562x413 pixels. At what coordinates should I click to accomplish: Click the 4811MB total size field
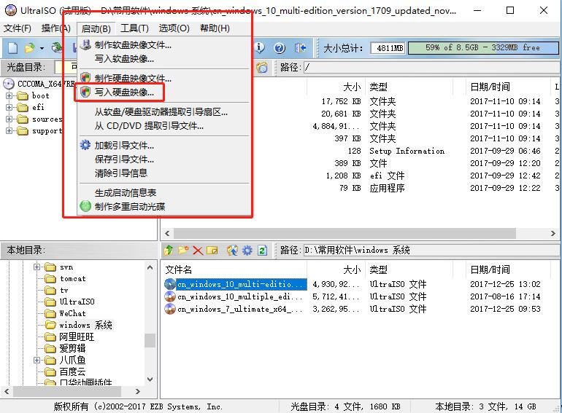pyautogui.click(x=388, y=47)
